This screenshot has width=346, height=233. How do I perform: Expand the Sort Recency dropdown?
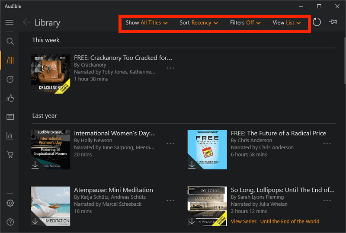(199, 23)
